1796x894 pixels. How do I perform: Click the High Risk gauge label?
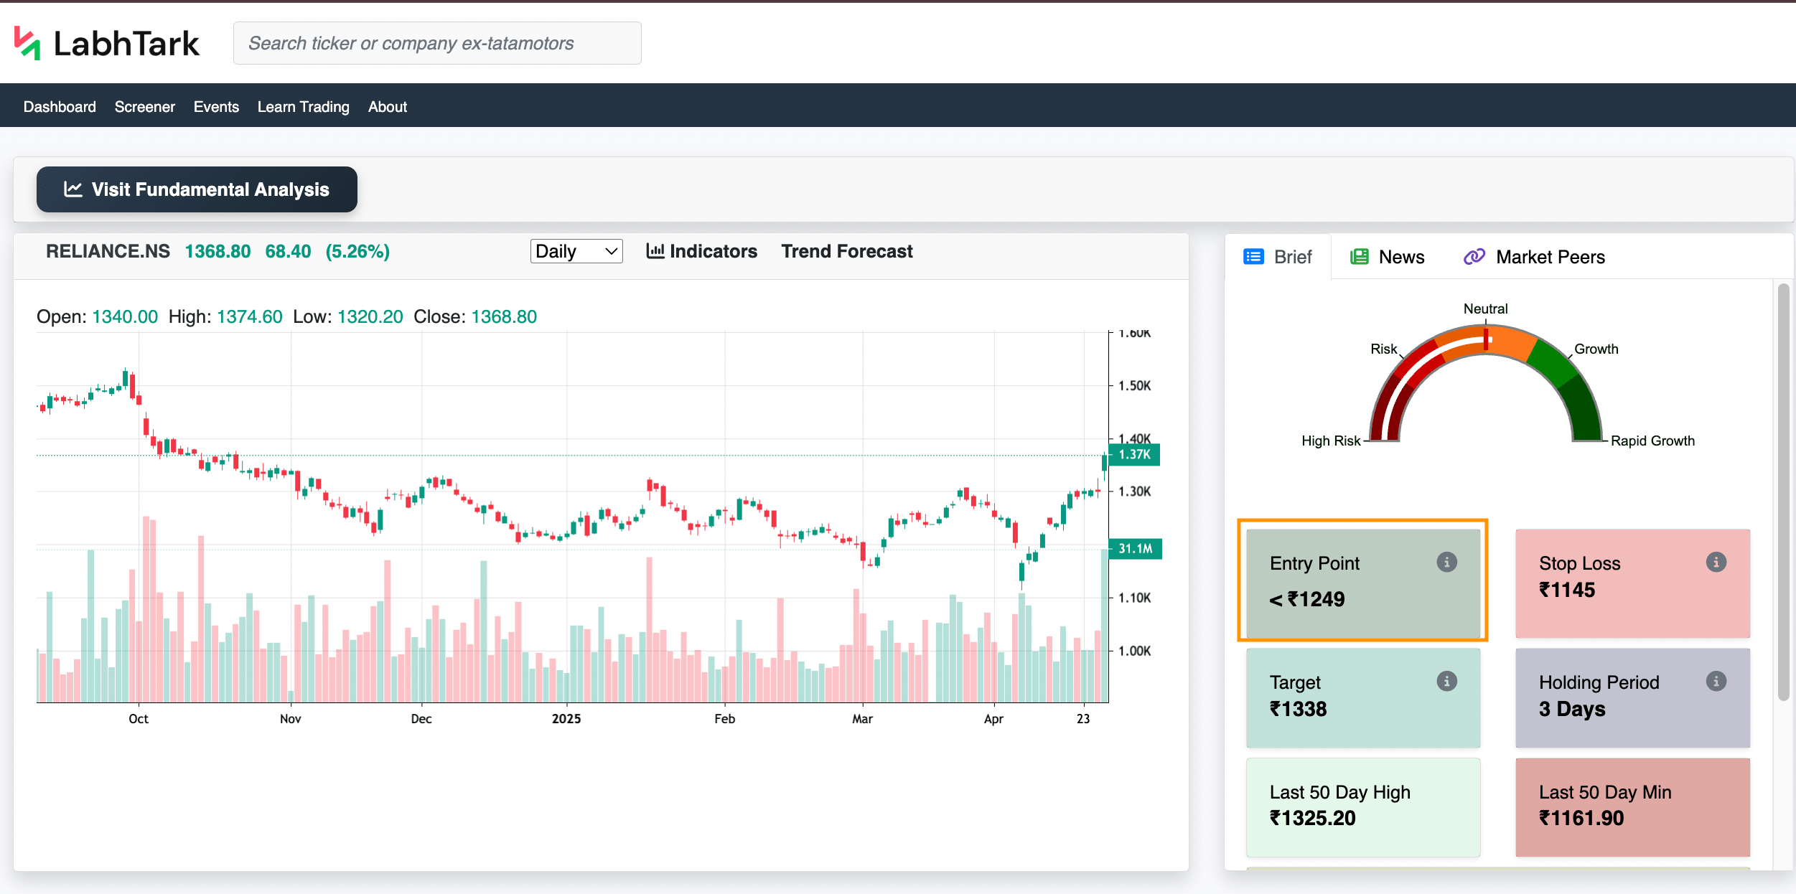tap(1331, 441)
